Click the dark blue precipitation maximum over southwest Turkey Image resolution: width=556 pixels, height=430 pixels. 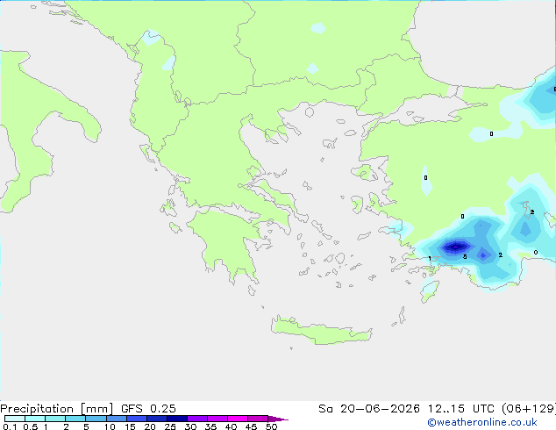(x=456, y=247)
